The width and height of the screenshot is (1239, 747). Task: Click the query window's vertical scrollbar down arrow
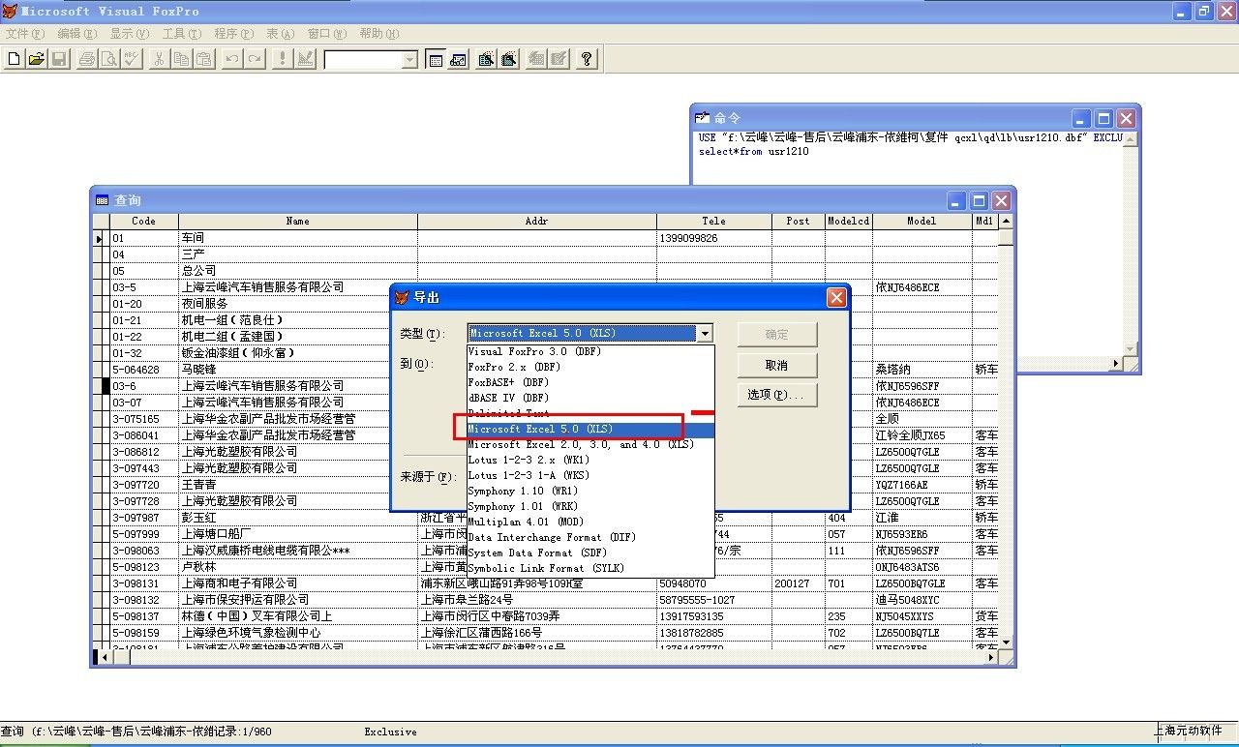click(x=1007, y=642)
